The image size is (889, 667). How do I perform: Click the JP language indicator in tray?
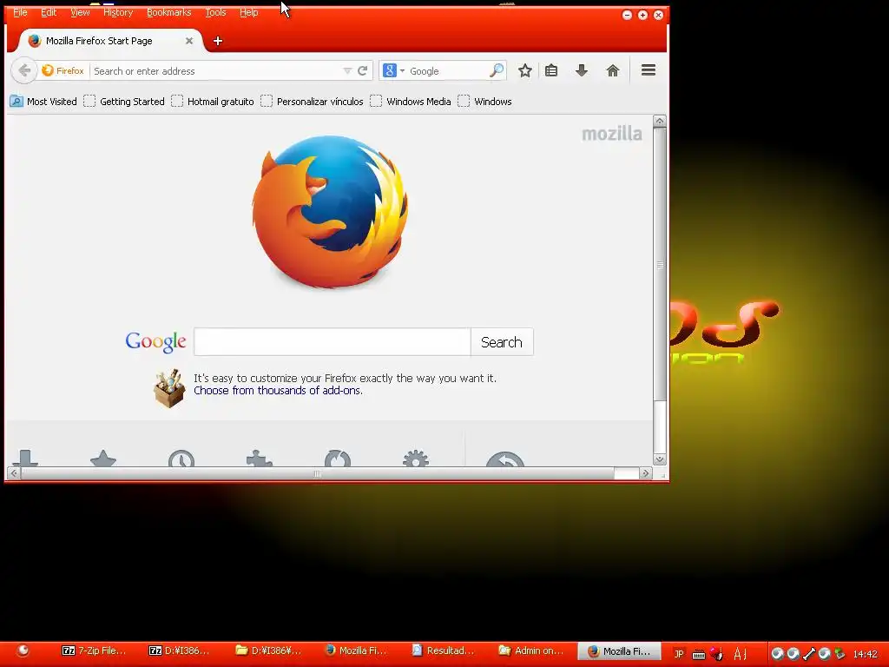click(679, 654)
